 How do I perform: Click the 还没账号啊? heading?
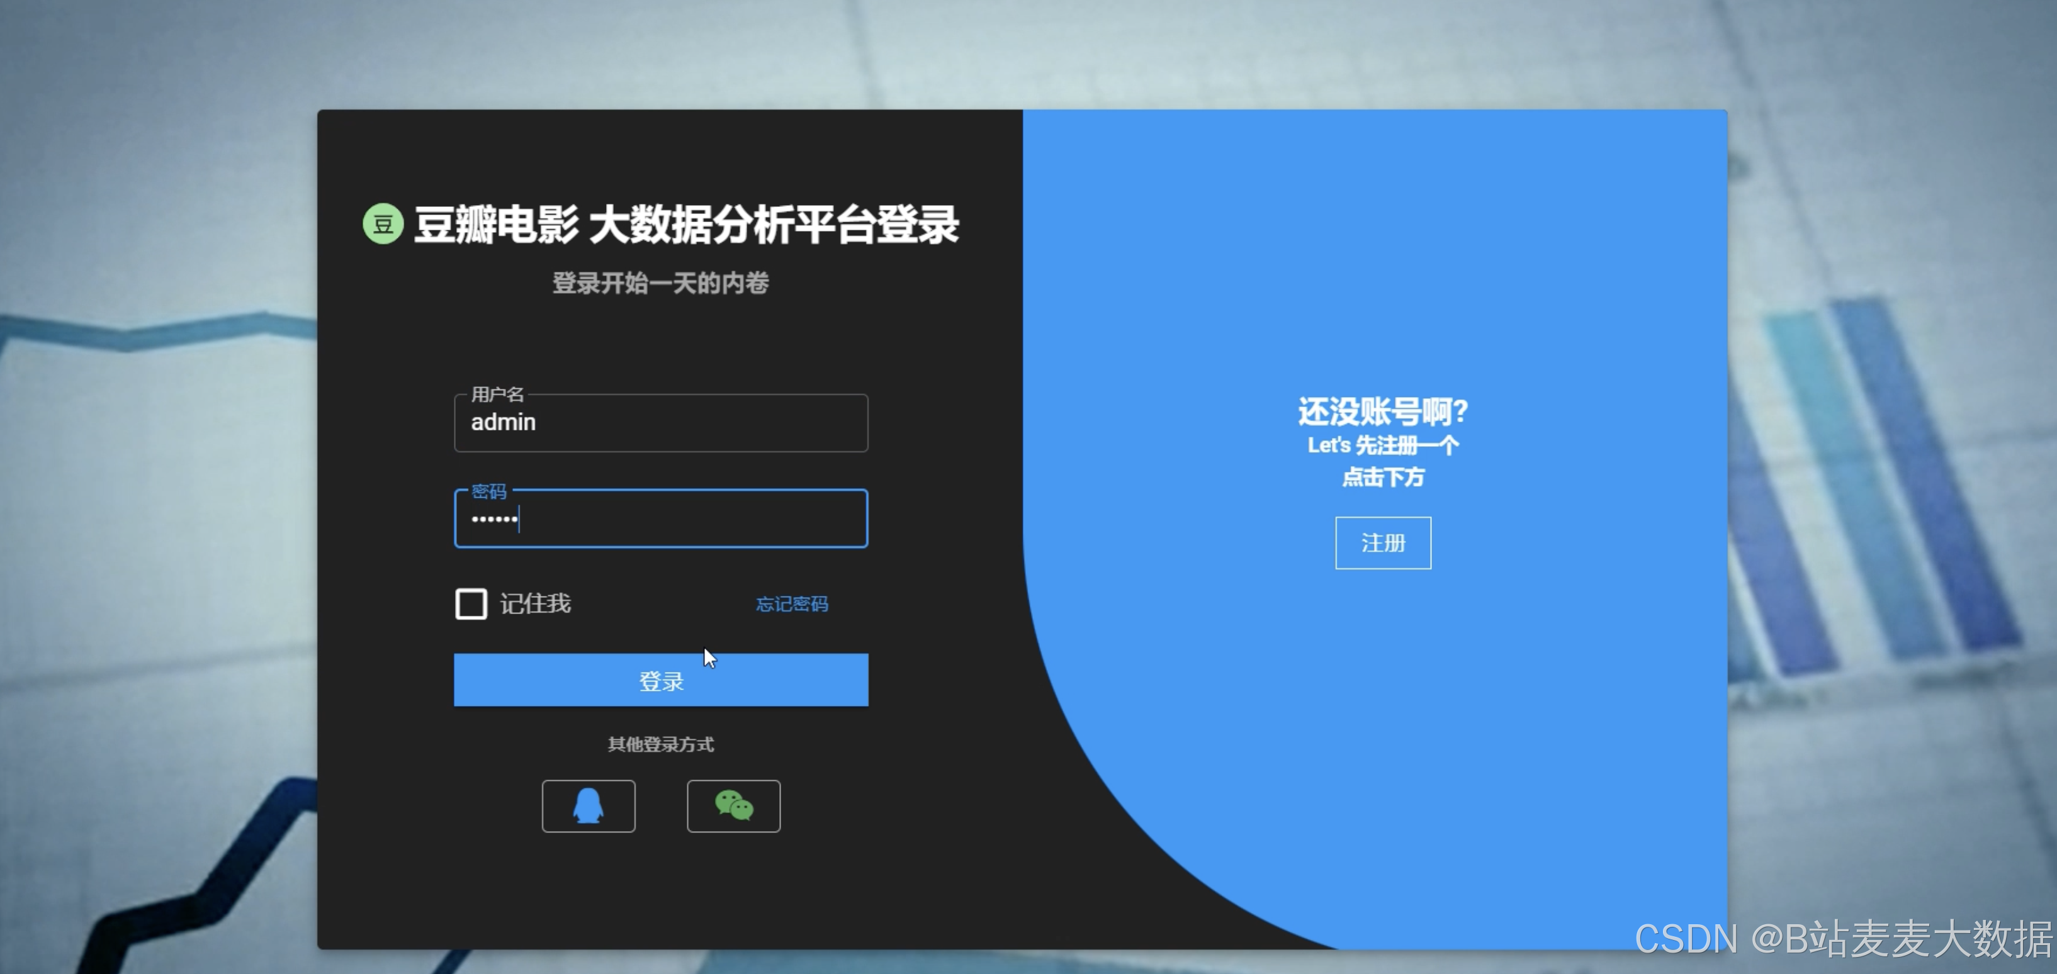[x=1383, y=412]
